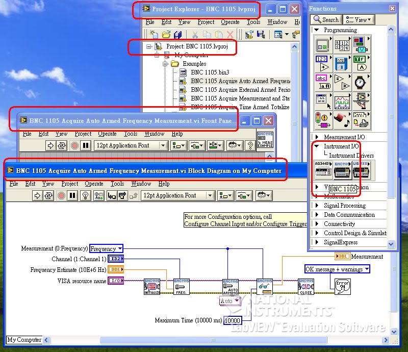Click Step Into button in Block Diagram
This screenshot has height=352, width=408.
(112, 195)
